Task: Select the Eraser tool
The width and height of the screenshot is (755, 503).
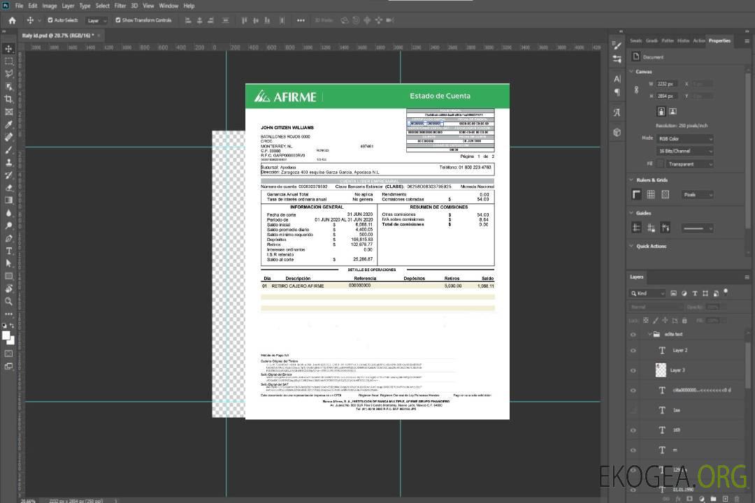Action: [8, 188]
